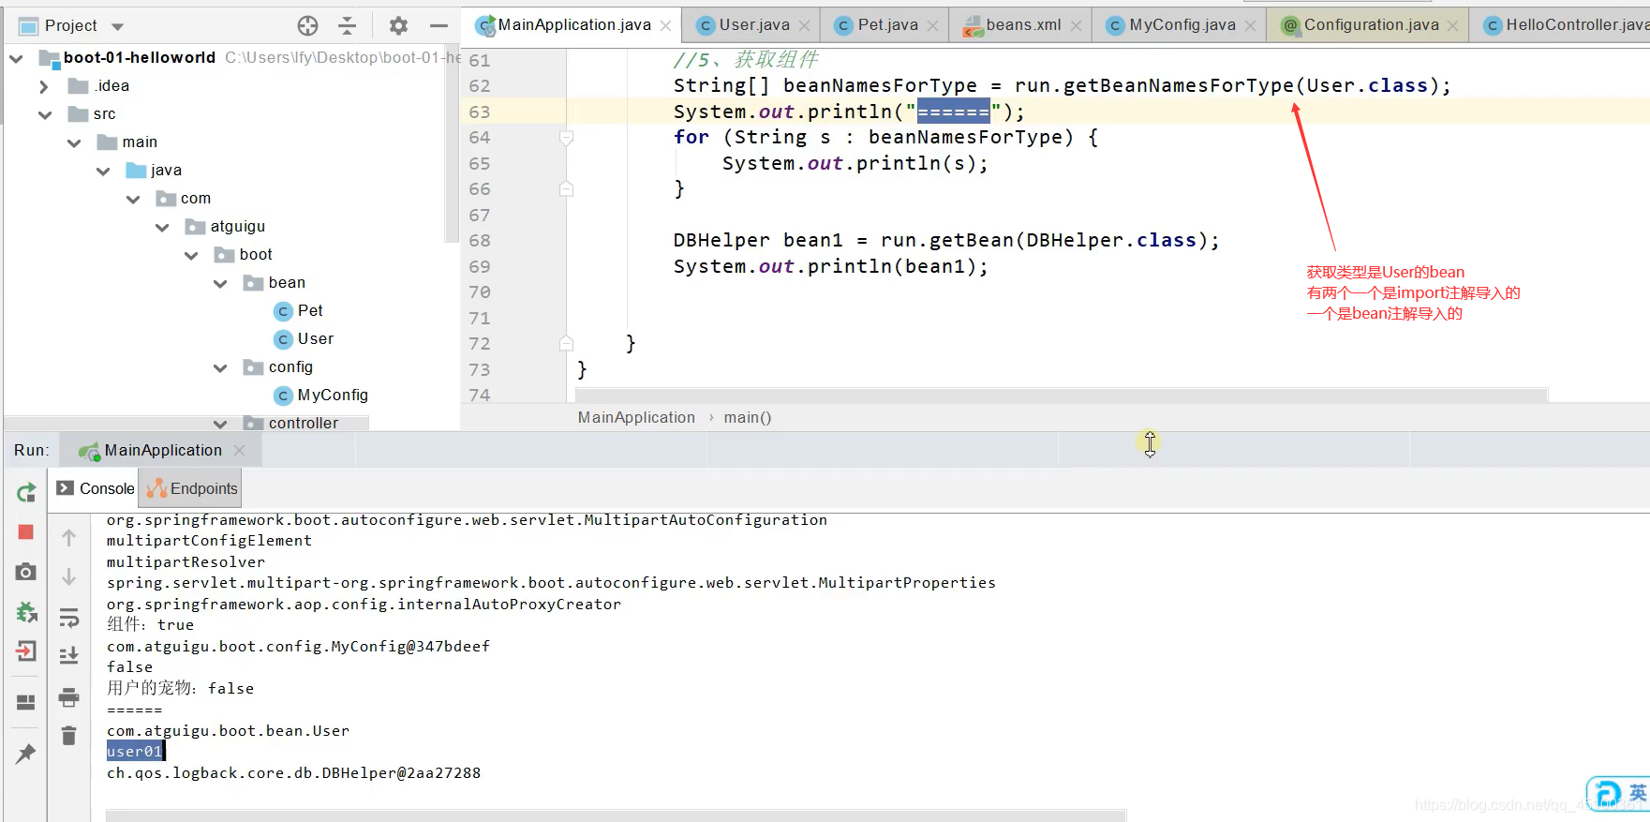The image size is (1650, 822).
Task: Close the Pet.java tab
Action: pyautogui.click(x=932, y=26)
